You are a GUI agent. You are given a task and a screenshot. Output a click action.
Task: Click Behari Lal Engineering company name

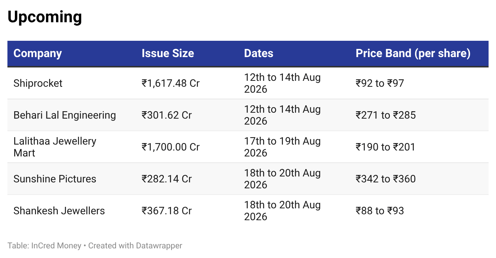[65, 115]
